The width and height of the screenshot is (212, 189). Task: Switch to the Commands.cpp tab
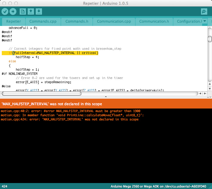click(x=43, y=21)
